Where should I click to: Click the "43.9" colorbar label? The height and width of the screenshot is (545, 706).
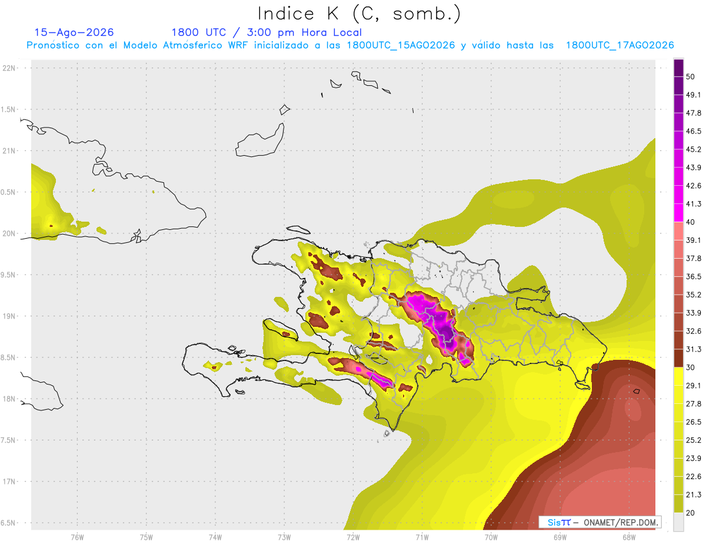tap(694, 168)
